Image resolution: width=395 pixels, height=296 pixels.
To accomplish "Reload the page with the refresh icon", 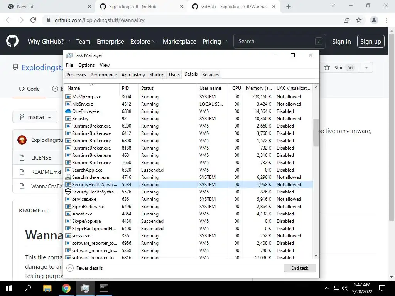I will pyautogui.click(x=33, y=20).
